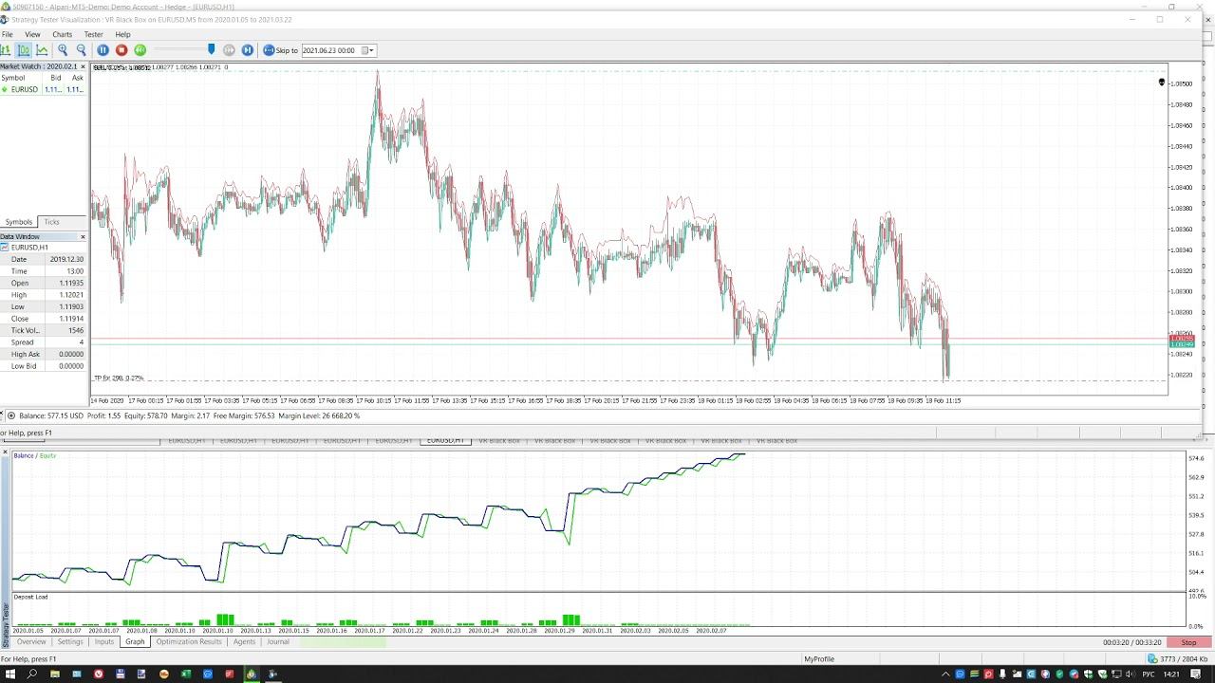Close the Data Window panel
The height and width of the screenshot is (683, 1215).
pyautogui.click(x=83, y=236)
